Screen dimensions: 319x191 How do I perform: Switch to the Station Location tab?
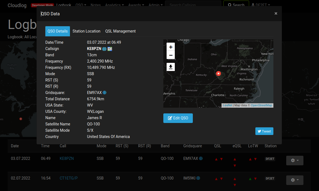point(86,31)
